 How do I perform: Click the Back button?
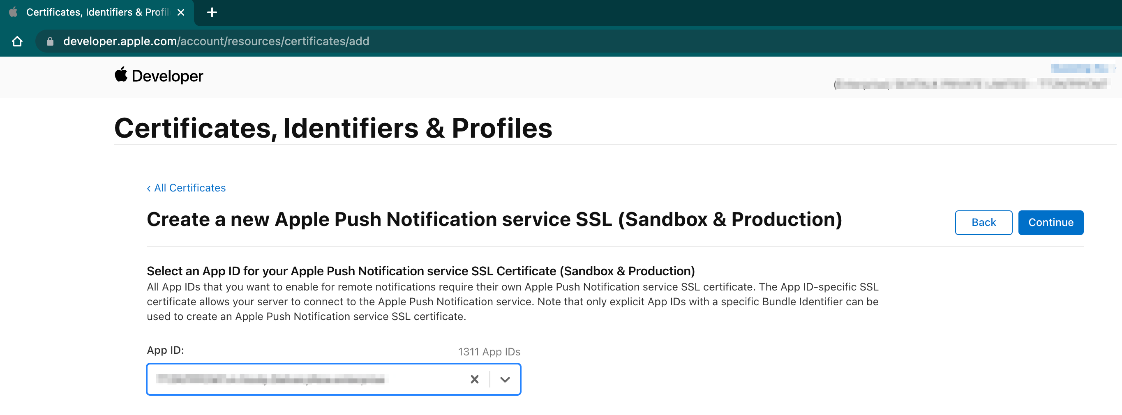tap(983, 223)
